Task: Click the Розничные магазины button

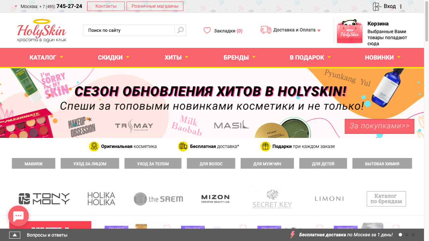Action: (155, 6)
